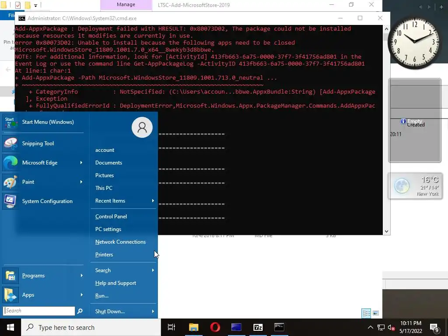Open the notification center icon

click(x=434, y=328)
